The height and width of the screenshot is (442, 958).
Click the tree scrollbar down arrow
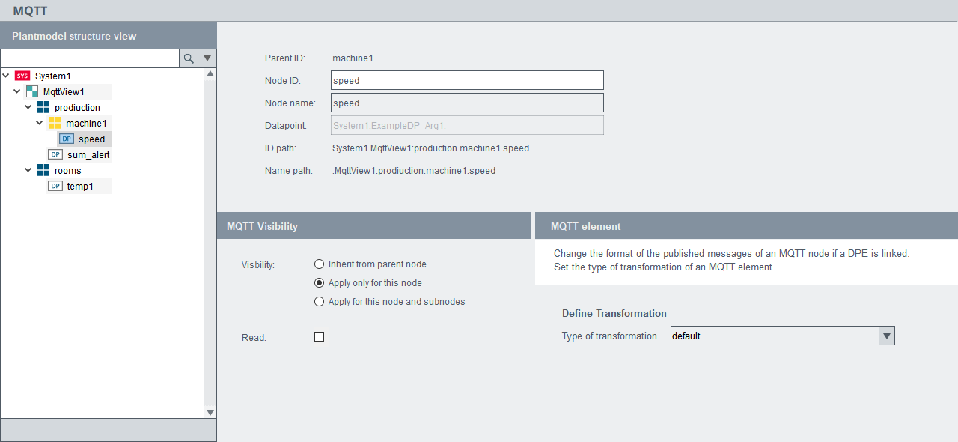point(210,412)
